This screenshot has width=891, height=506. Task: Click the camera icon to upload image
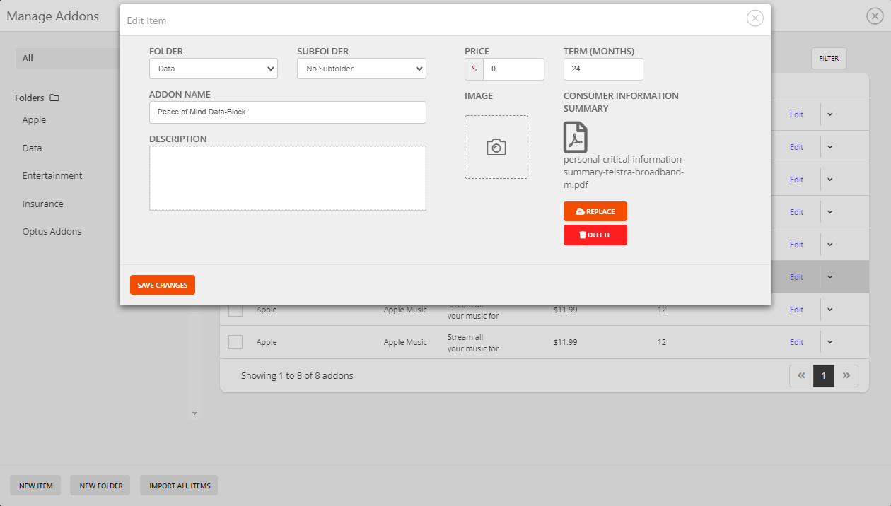(x=496, y=147)
